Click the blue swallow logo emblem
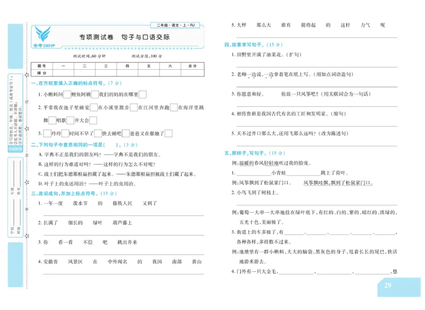Image resolution: width=425 pixels, height=310 pixels. pos(42,35)
